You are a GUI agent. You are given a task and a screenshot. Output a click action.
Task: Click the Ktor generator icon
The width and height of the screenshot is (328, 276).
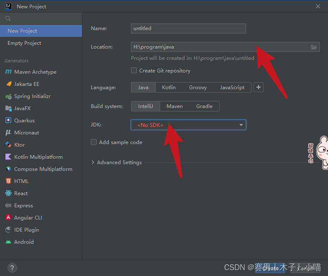click(8, 145)
